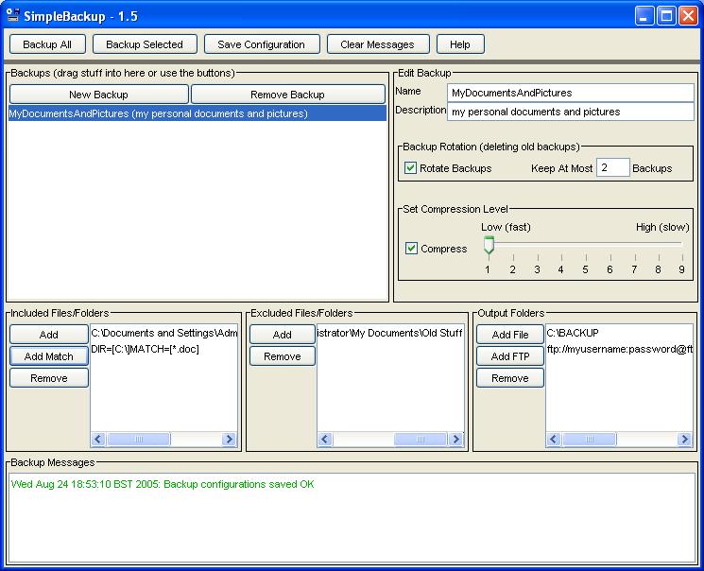Open Help from the toolbar
The height and width of the screenshot is (571, 704).
pos(460,44)
